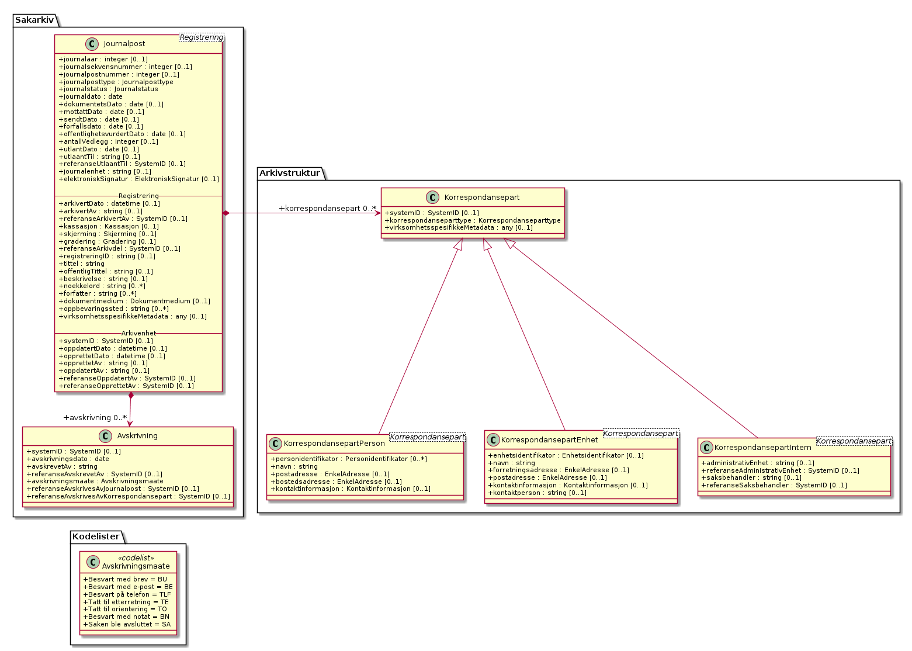
Task: Click the '+opprettetDato : datetime [0..1]' attribute
Action: coord(112,356)
